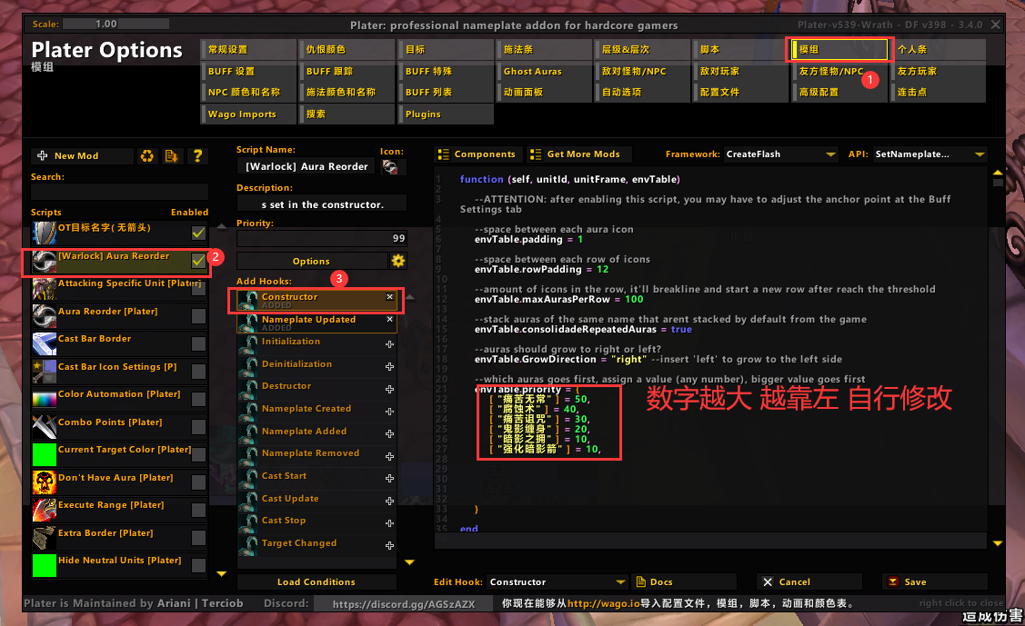Click inside the Search input field
The height and width of the screenshot is (626, 1025).
[119, 192]
